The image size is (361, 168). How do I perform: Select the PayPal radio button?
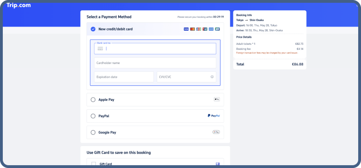[93, 116]
